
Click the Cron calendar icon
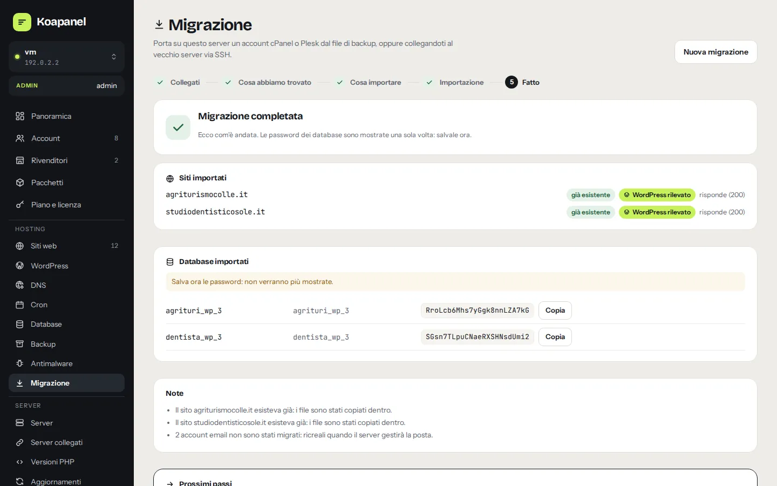click(20, 305)
